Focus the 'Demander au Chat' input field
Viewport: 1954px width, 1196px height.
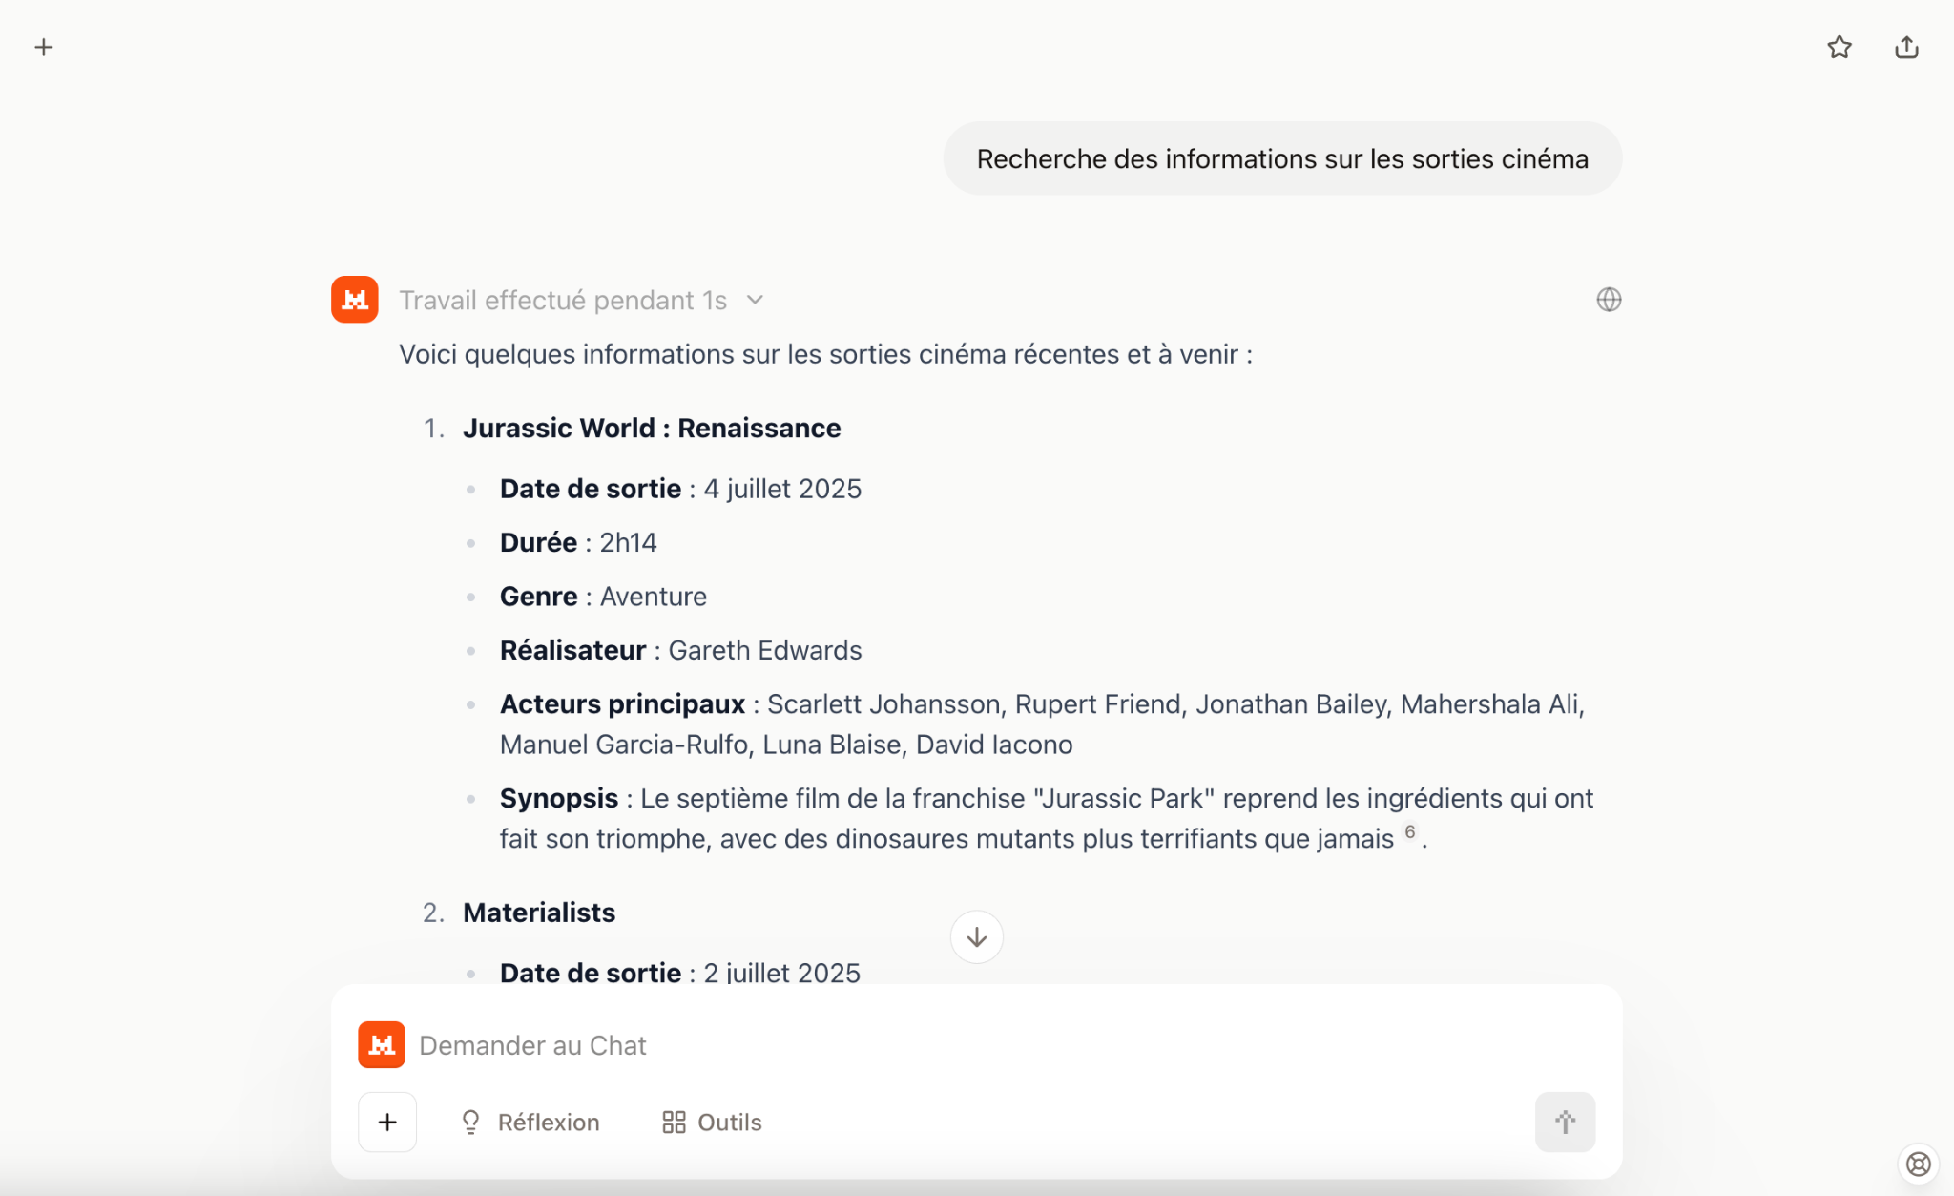(976, 1045)
